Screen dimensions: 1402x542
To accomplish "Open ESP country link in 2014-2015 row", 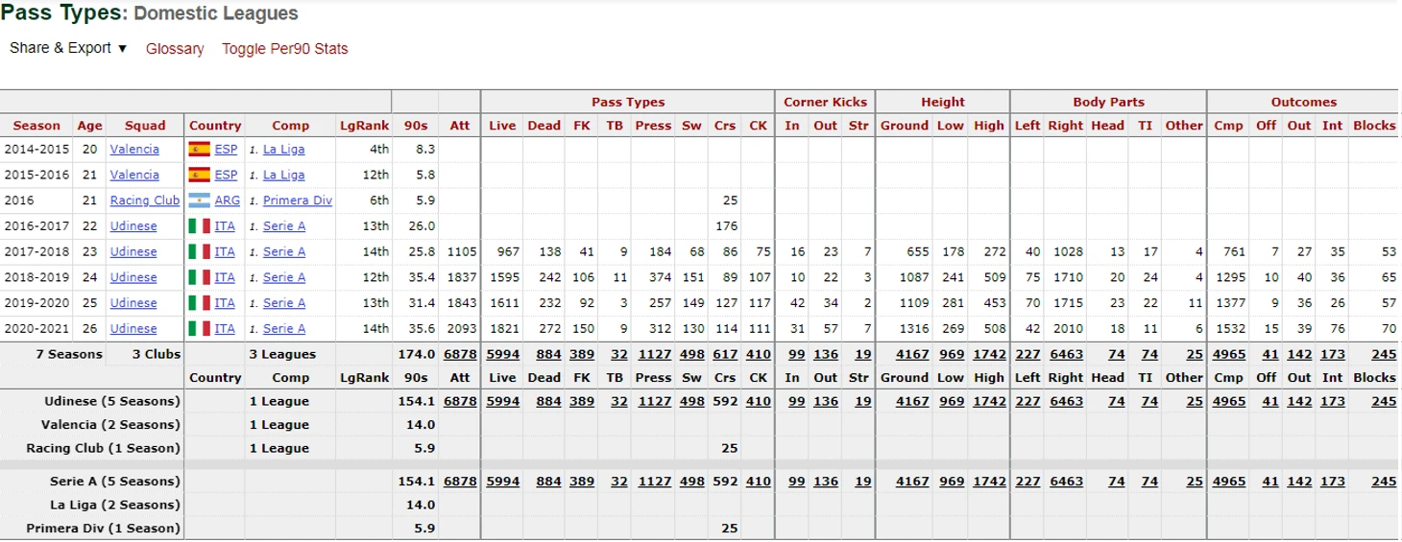I will 227,149.
